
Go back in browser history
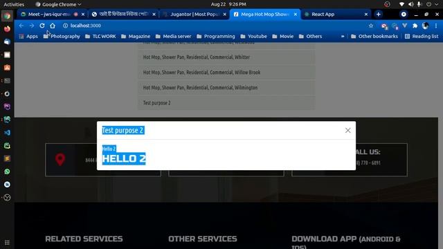coord(21,26)
